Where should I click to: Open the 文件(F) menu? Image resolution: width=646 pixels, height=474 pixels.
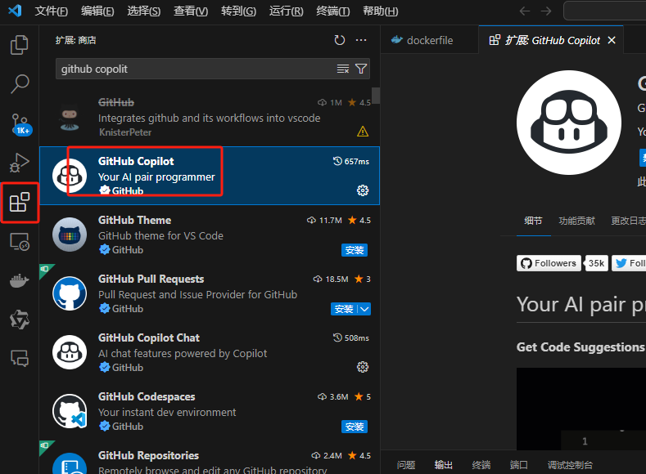click(51, 11)
